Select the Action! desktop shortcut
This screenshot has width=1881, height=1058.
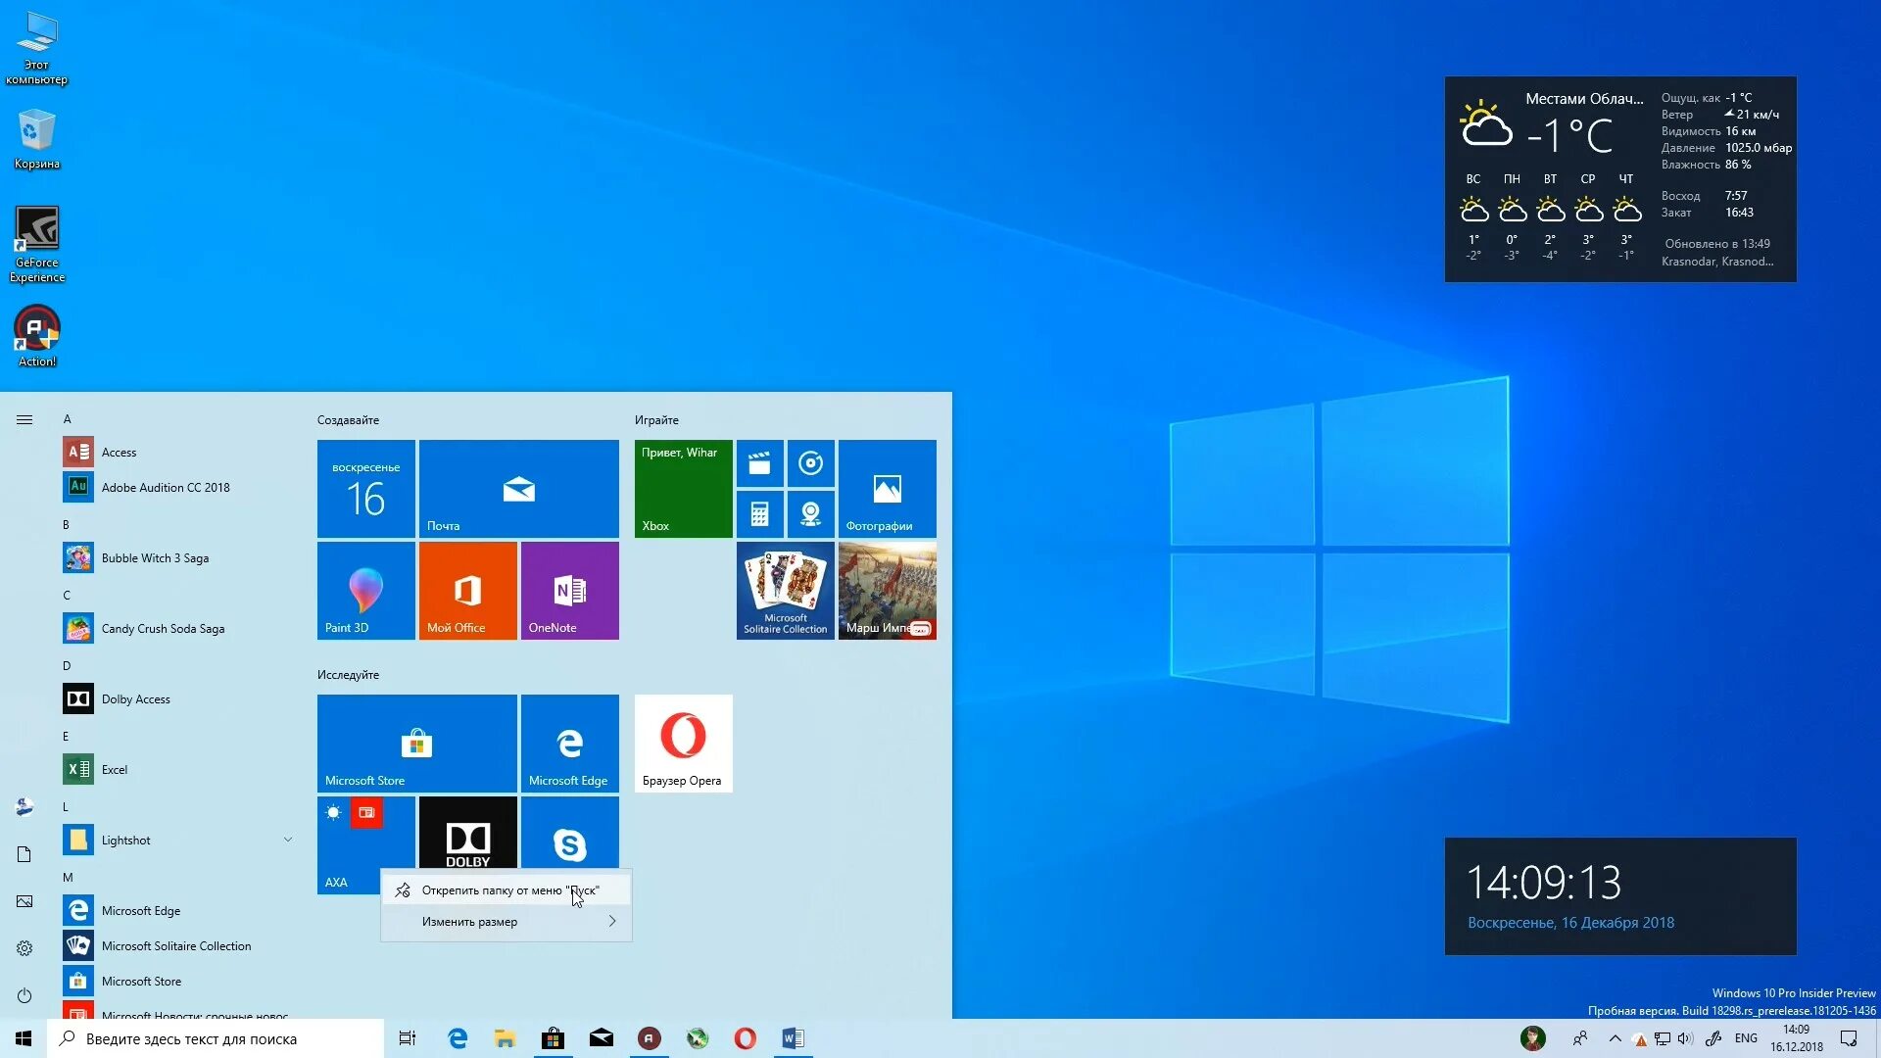pyautogui.click(x=37, y=336)
